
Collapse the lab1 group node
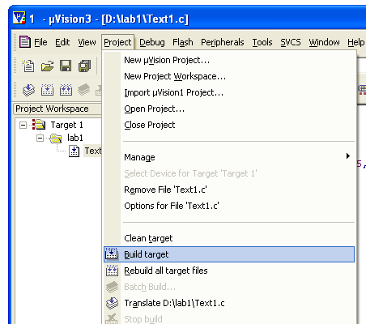pos(40,139)
